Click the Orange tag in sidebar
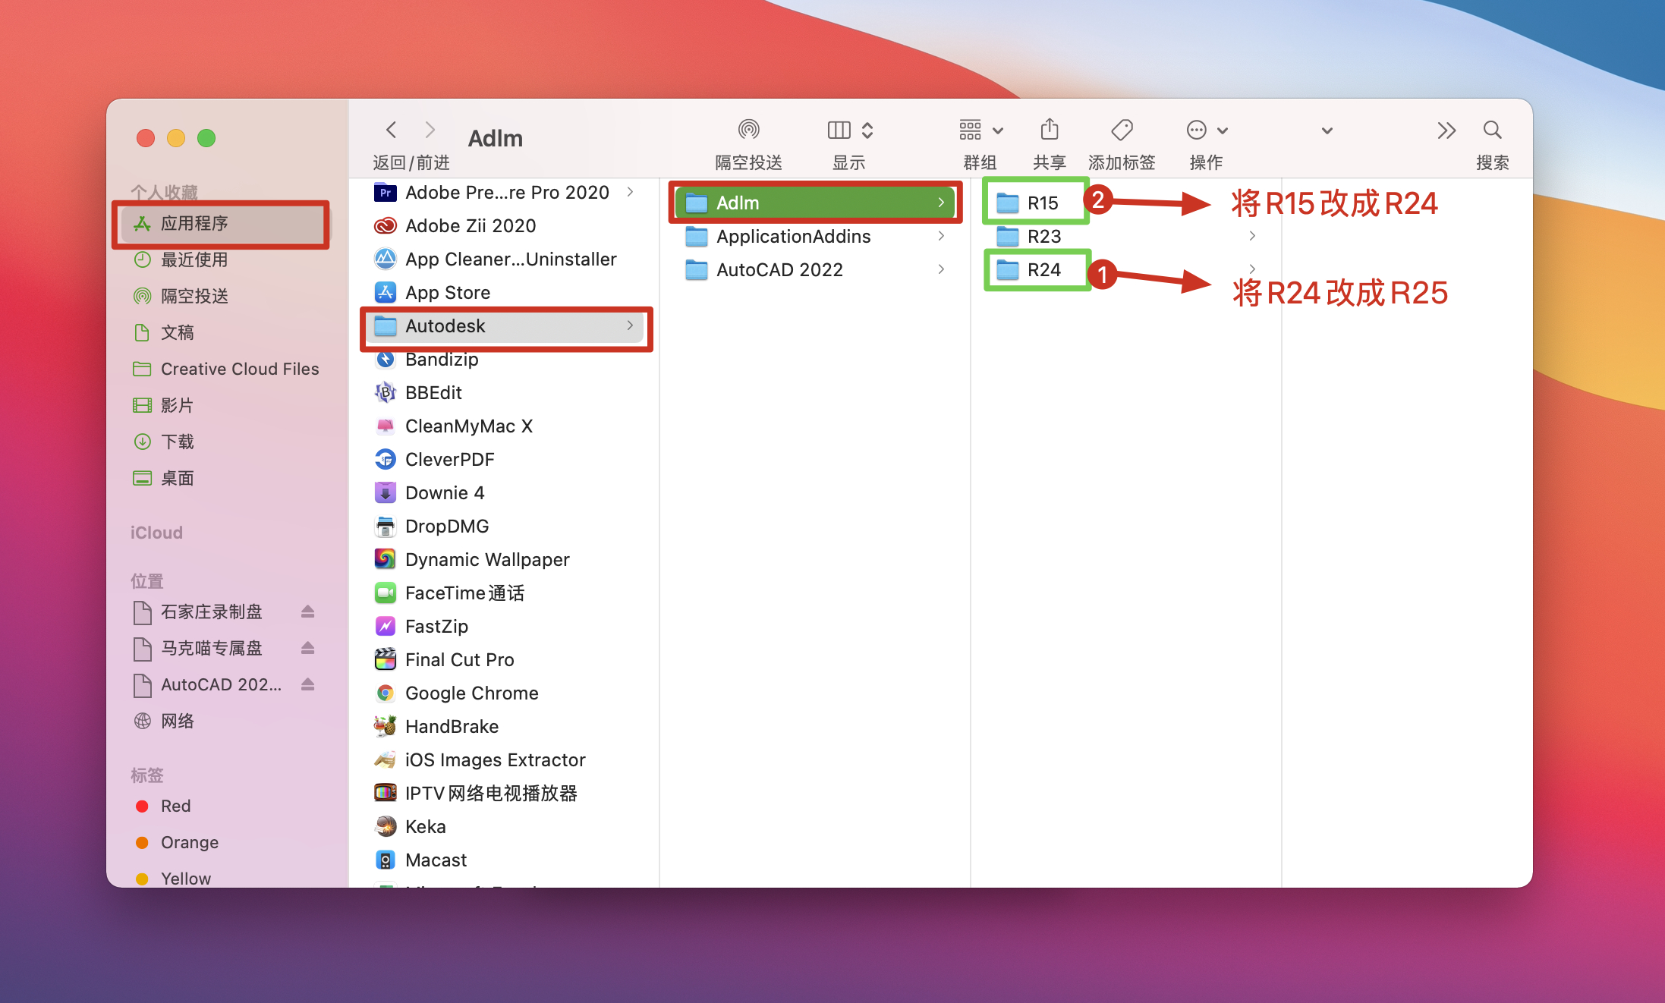1665x1003 pixels. tap(189, 842)
